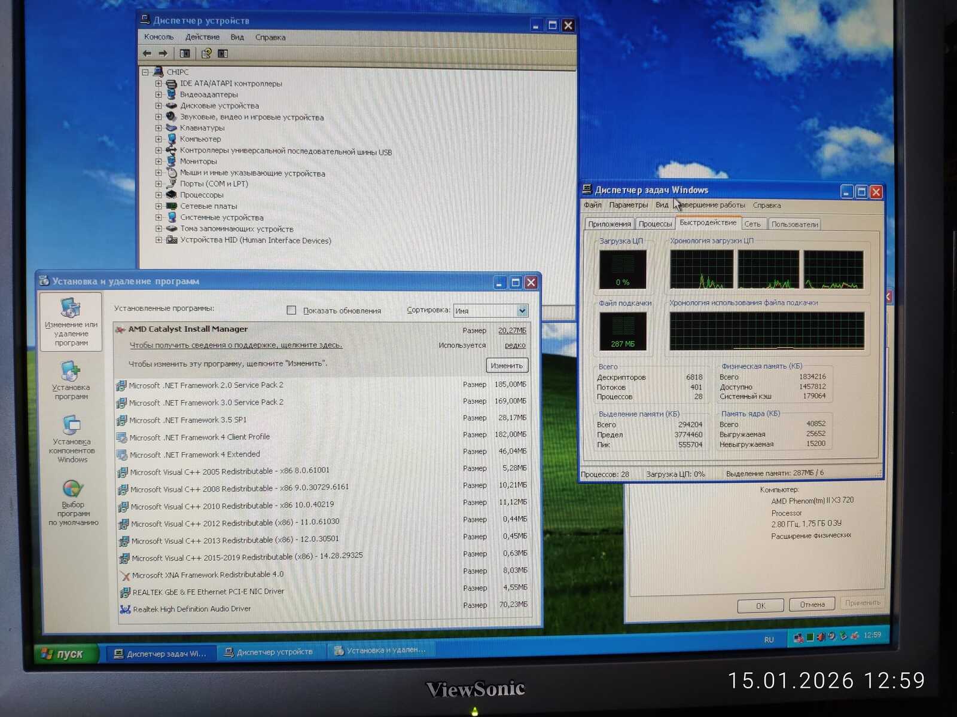Click the Realtek High Definition Audio Driver icon
This screenshot has width=957, height=717.
pos(126,609)
